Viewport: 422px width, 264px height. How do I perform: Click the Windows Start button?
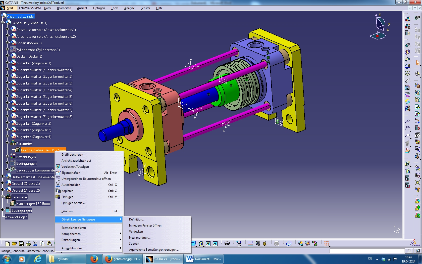click(6, 259)
